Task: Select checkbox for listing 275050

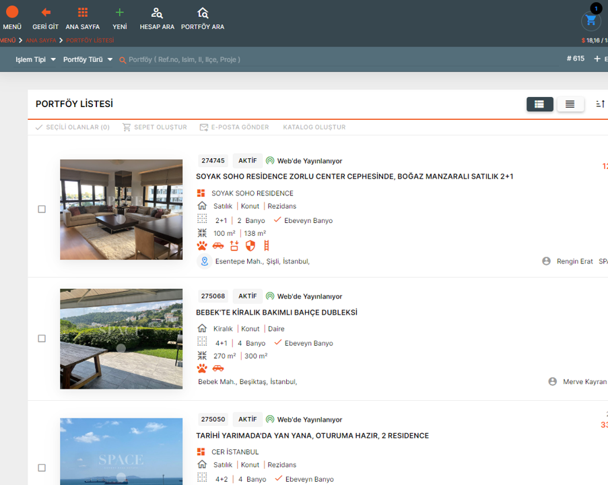Action: [42, 467]
